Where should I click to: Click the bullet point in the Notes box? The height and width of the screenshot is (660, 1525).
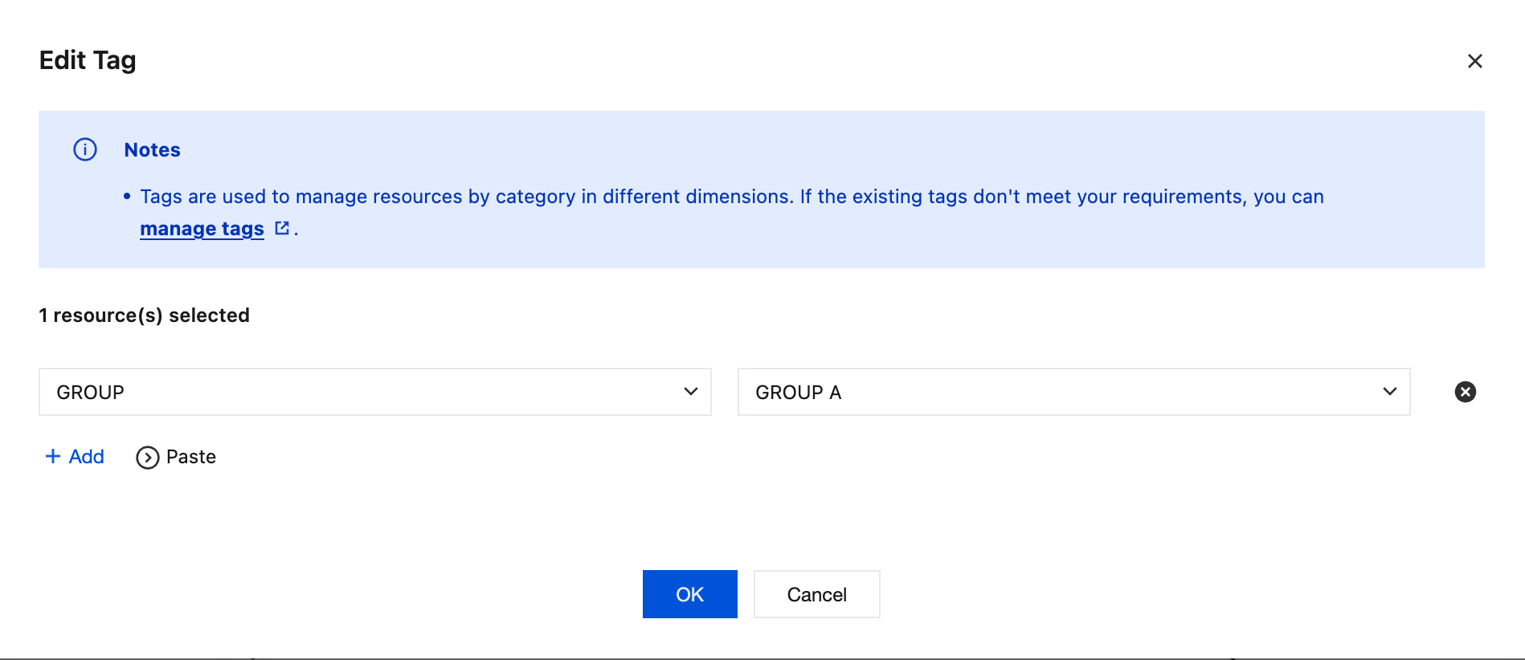127,196
